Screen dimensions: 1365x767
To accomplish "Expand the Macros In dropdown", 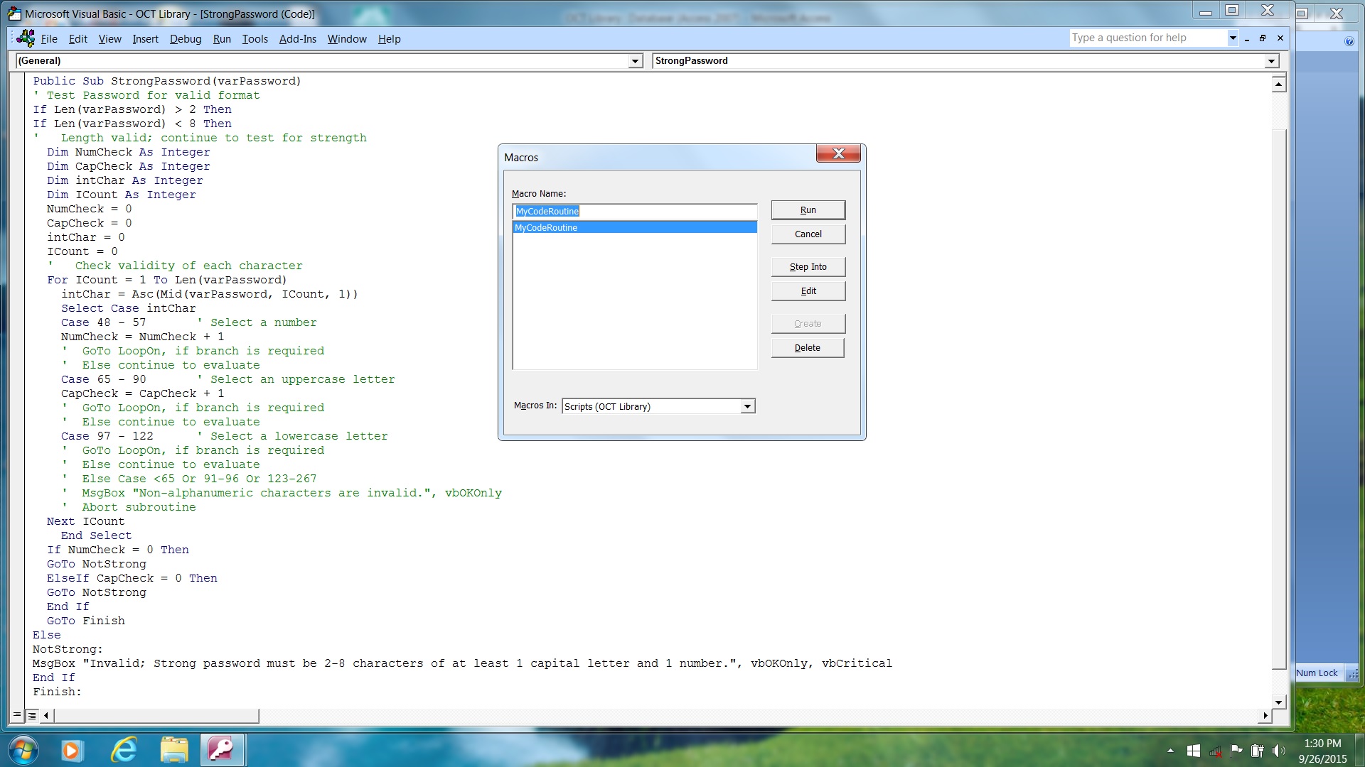I will tap(747, 406).
